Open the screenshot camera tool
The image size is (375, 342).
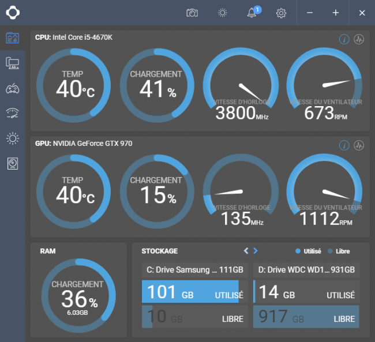coord(192,13)
